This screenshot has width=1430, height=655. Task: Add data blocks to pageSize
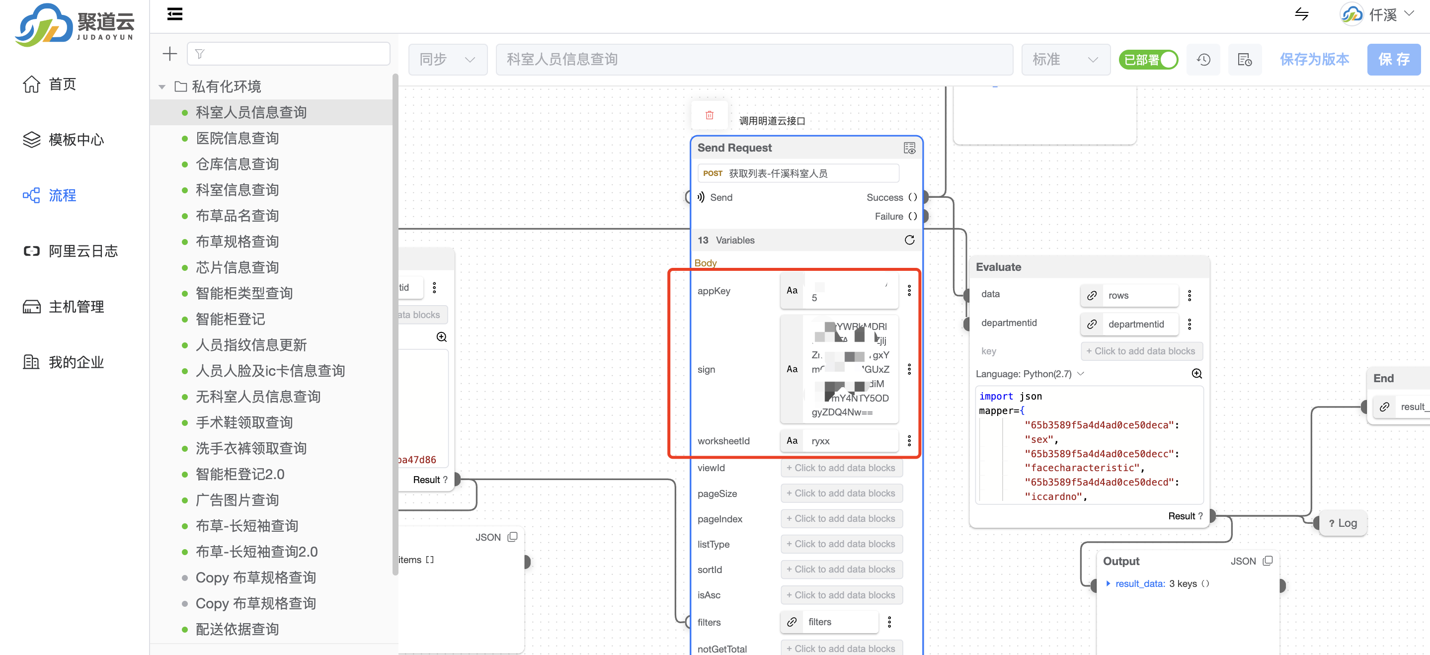[x=841, y=493]
